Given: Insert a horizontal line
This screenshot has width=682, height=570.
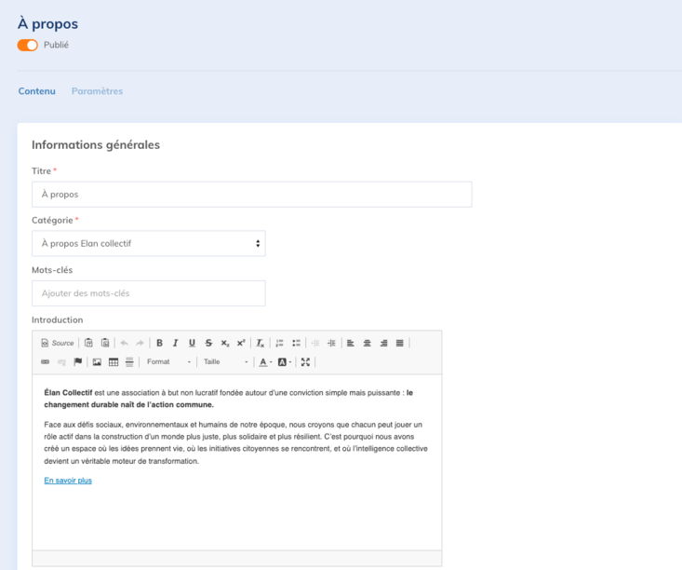Looking at the screenshot, I should pyautogui.click(x=129, y=362).
